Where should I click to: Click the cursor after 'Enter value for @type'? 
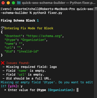tap(77, 90)
